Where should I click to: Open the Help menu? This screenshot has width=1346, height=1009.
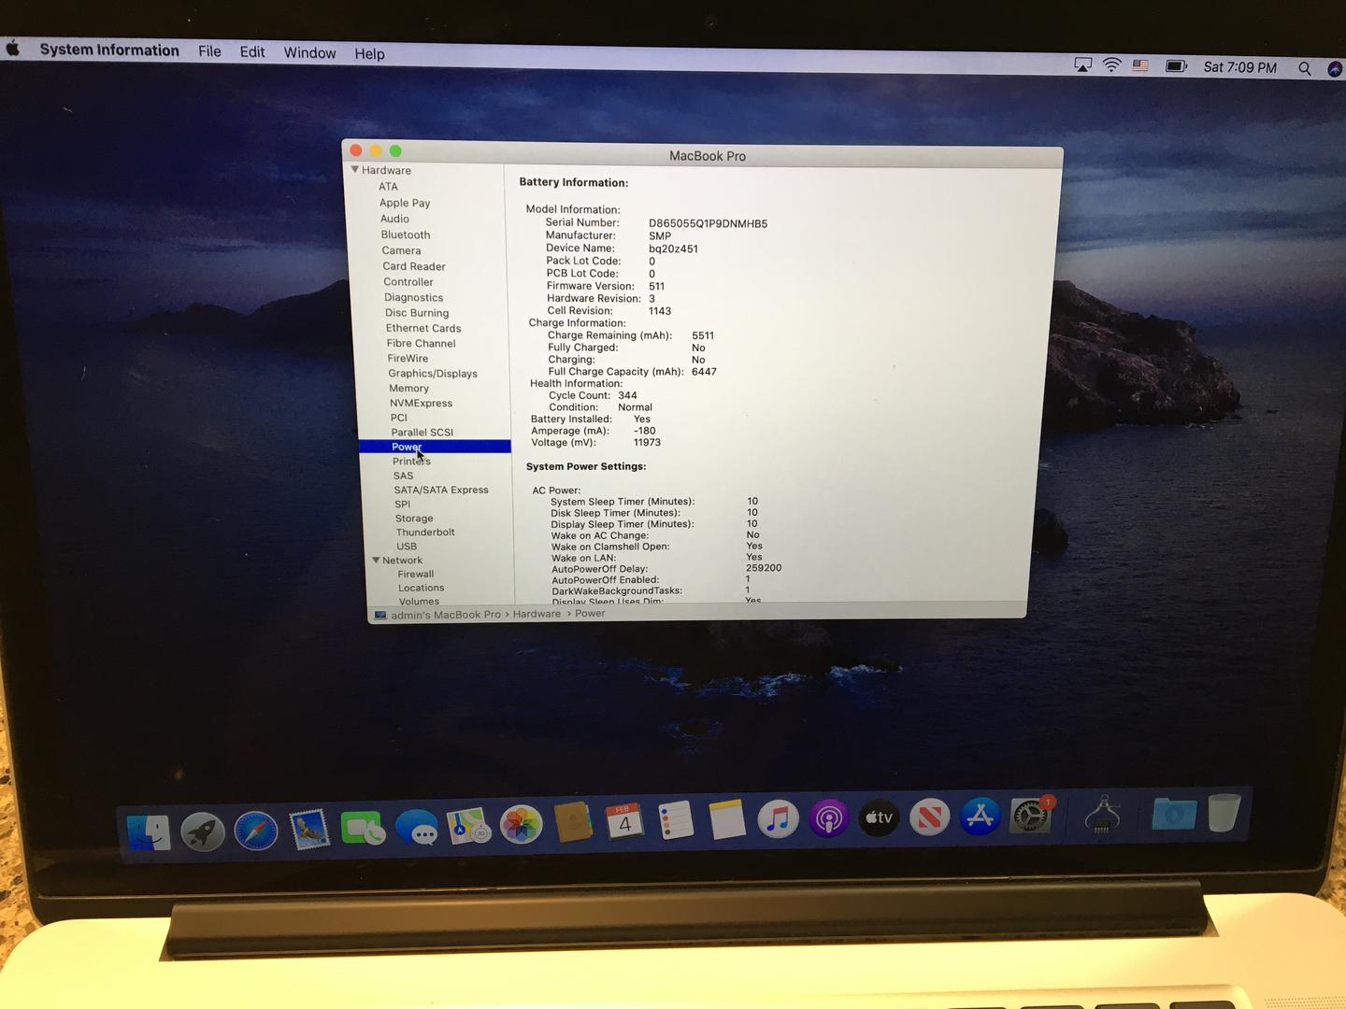point(369,54)
